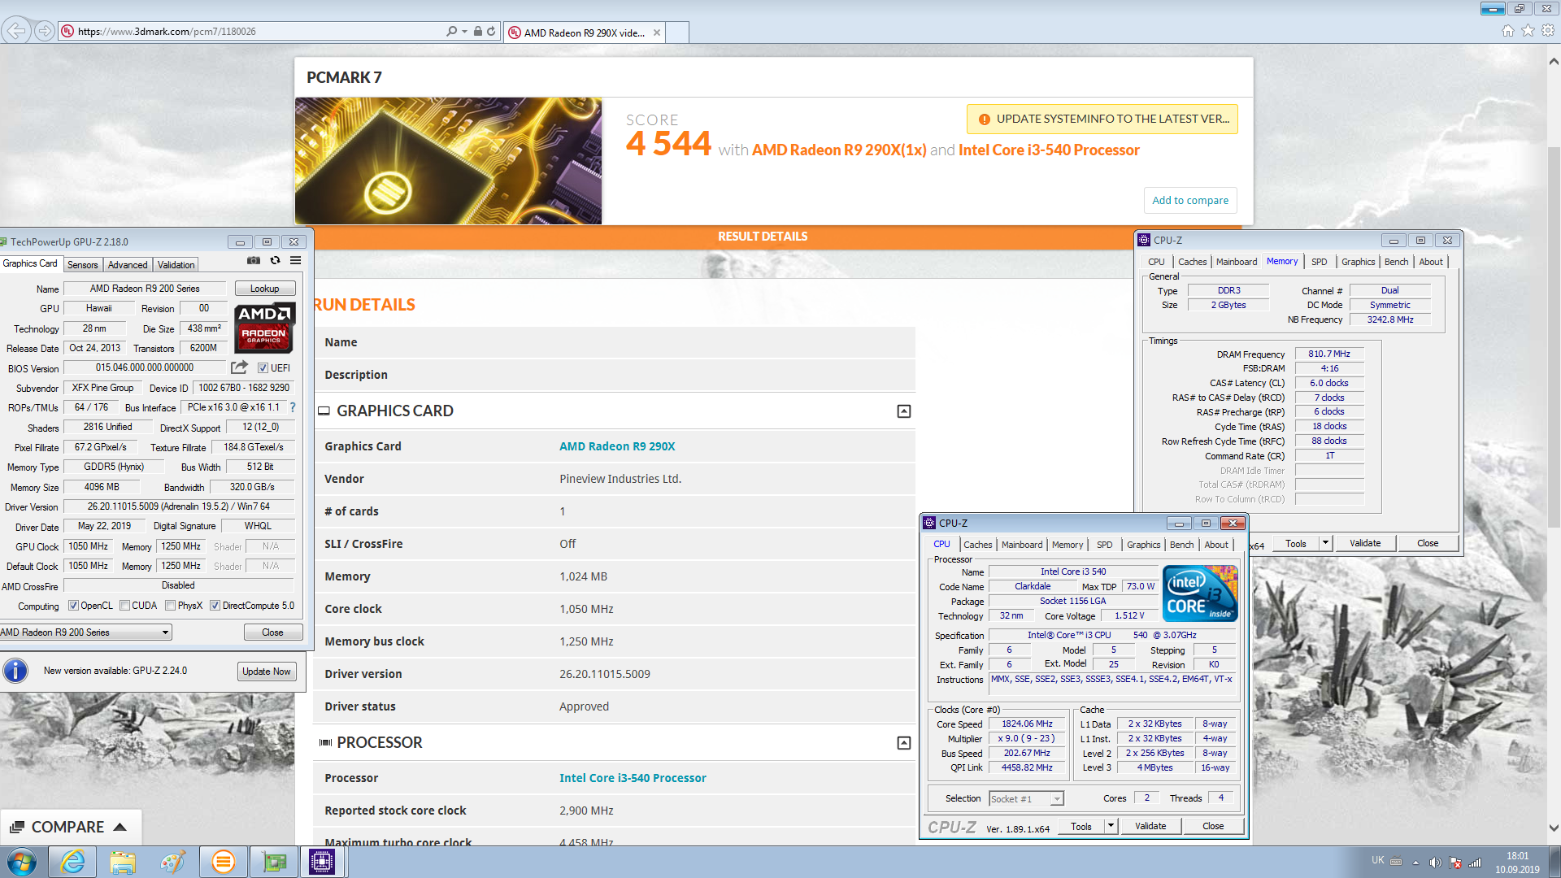This screenshot has width=1561, height=878.
Task: Collapse the Graphics Card section
Action: (903, 411)
